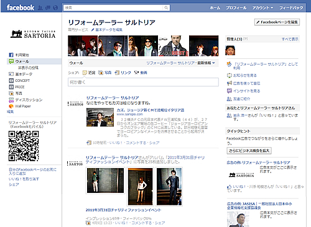
Task: Click the ディスカッション discussion icon in the sidebar
Action: [11, 100]
